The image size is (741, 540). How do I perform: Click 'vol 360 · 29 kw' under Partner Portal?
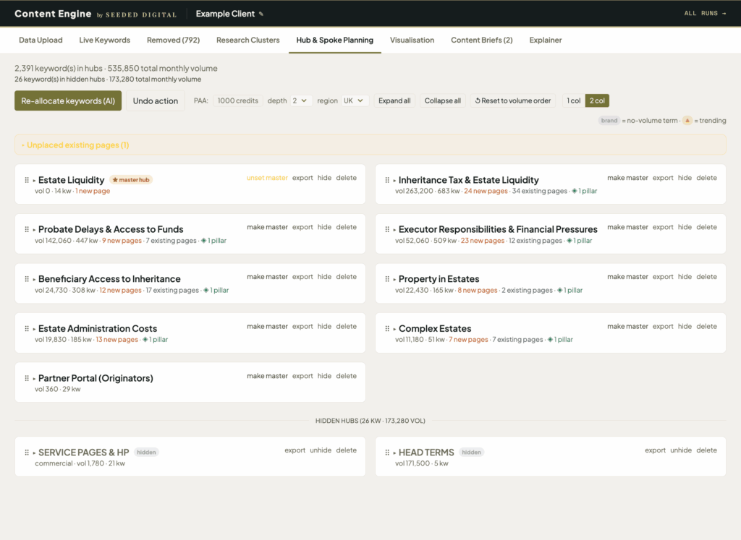(x=58, y=390)
